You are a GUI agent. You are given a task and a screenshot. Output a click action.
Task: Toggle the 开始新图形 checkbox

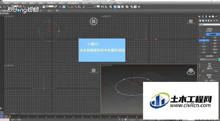point(204,34)
